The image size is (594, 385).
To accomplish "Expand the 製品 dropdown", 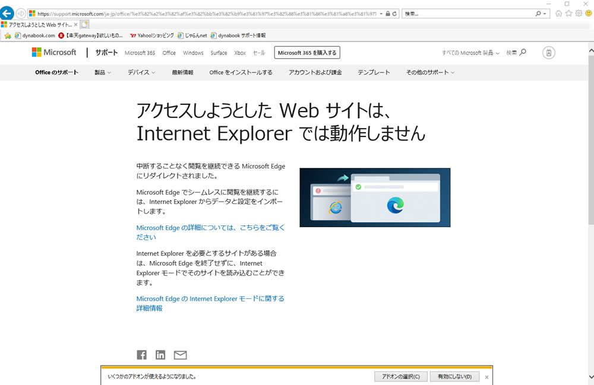I will pos(103,72).
